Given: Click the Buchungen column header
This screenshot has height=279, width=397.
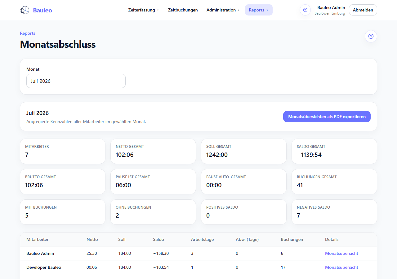Looking at the screenshot, I should pos(292,239).
